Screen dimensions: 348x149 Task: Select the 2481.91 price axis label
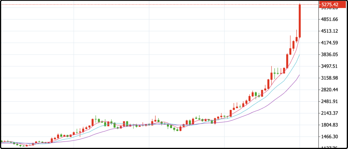coord(329,101)
